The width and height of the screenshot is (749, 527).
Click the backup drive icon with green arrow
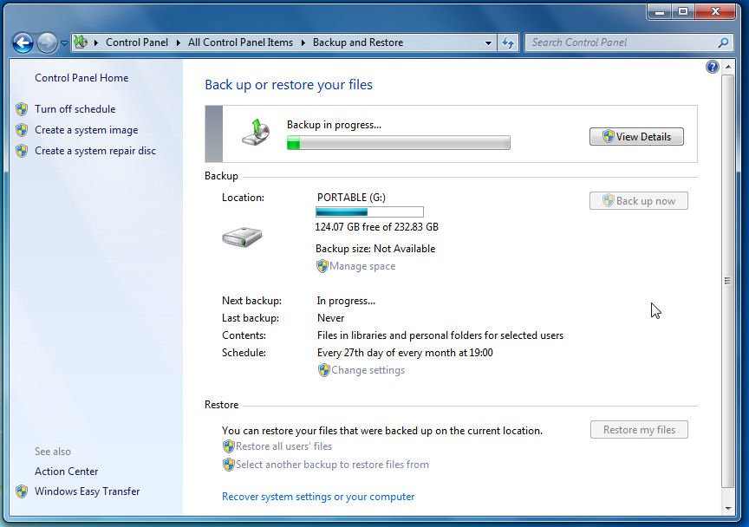255,133
